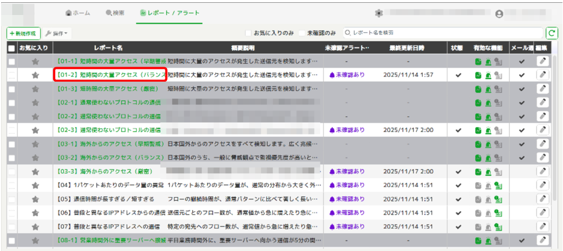Click green report icon in row 【08-1】
The width and height of the screenshot is (563, 251).
[x=478, y=240]
